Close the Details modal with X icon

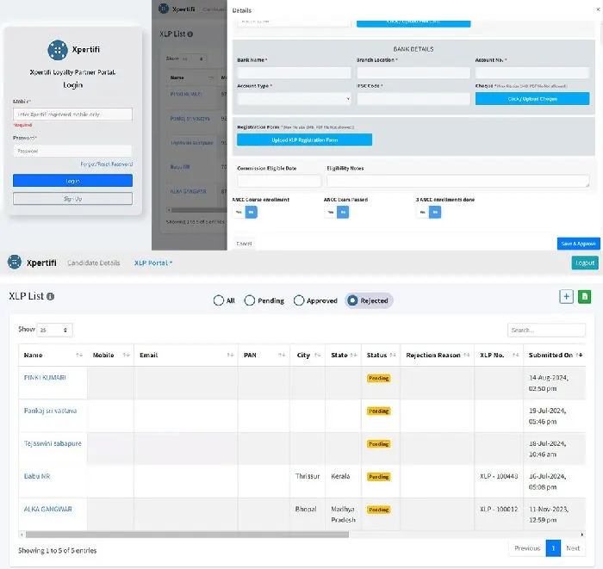(x=598, y=9)
